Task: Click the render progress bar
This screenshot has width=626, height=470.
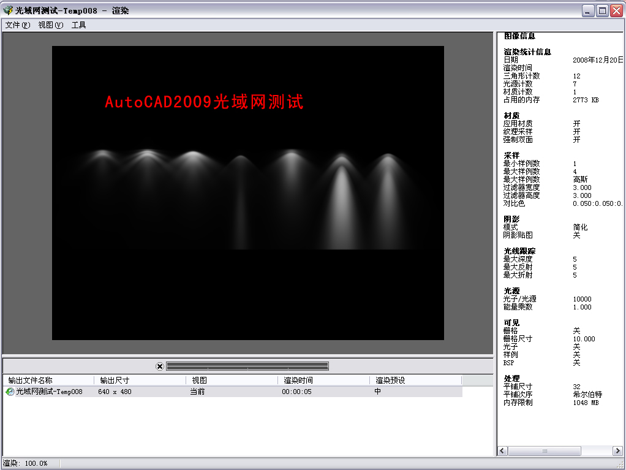Action: [x=248, y=366]
